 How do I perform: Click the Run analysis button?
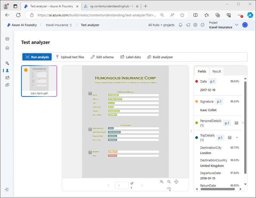pos(37,57)
